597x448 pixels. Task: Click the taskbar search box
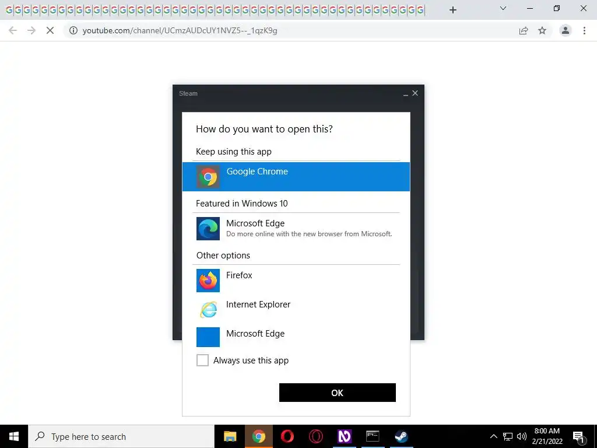coord(121,436)
